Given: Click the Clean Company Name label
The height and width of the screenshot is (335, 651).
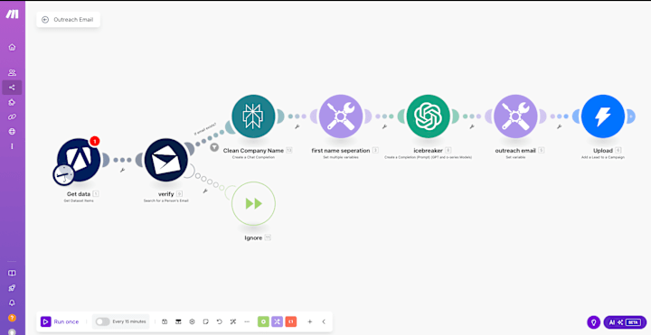Looking at the screenshot, I should (253, 151).
